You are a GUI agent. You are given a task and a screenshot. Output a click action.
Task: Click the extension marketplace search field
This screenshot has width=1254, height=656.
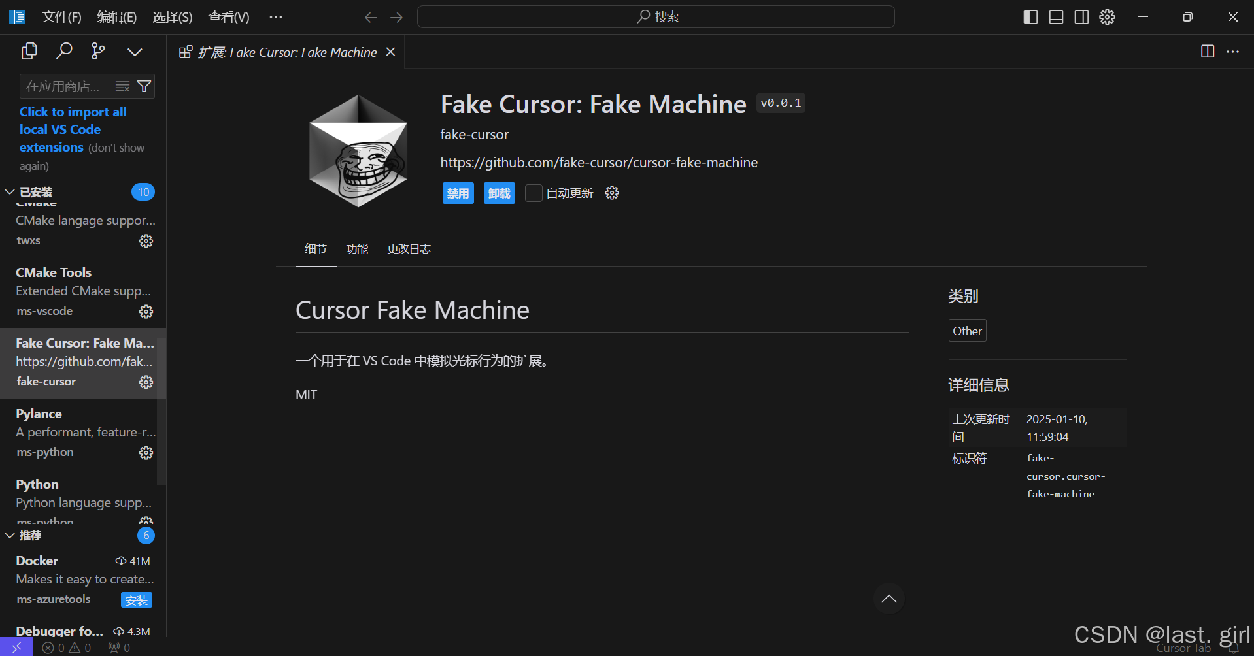87,86
